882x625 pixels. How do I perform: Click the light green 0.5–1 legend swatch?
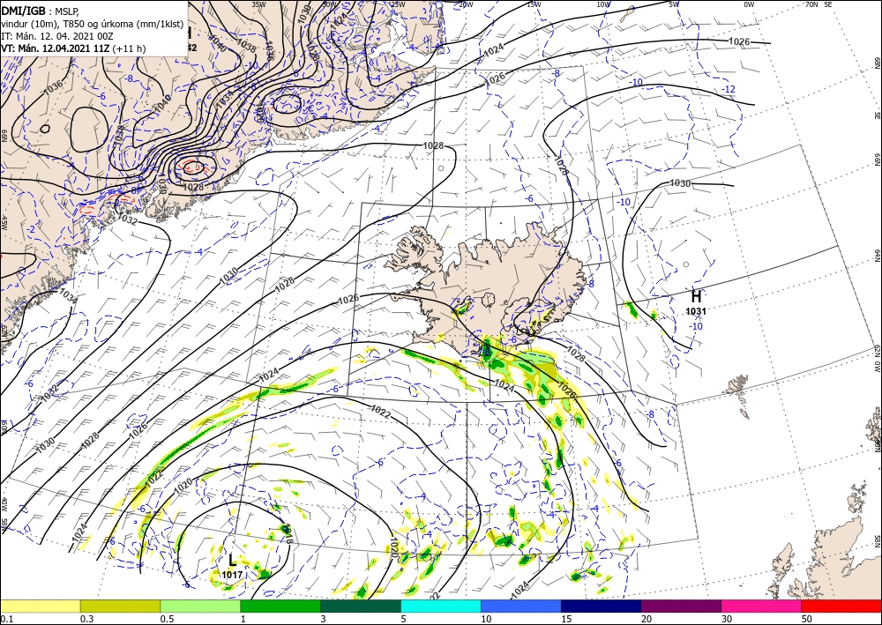tap(200, 606)
